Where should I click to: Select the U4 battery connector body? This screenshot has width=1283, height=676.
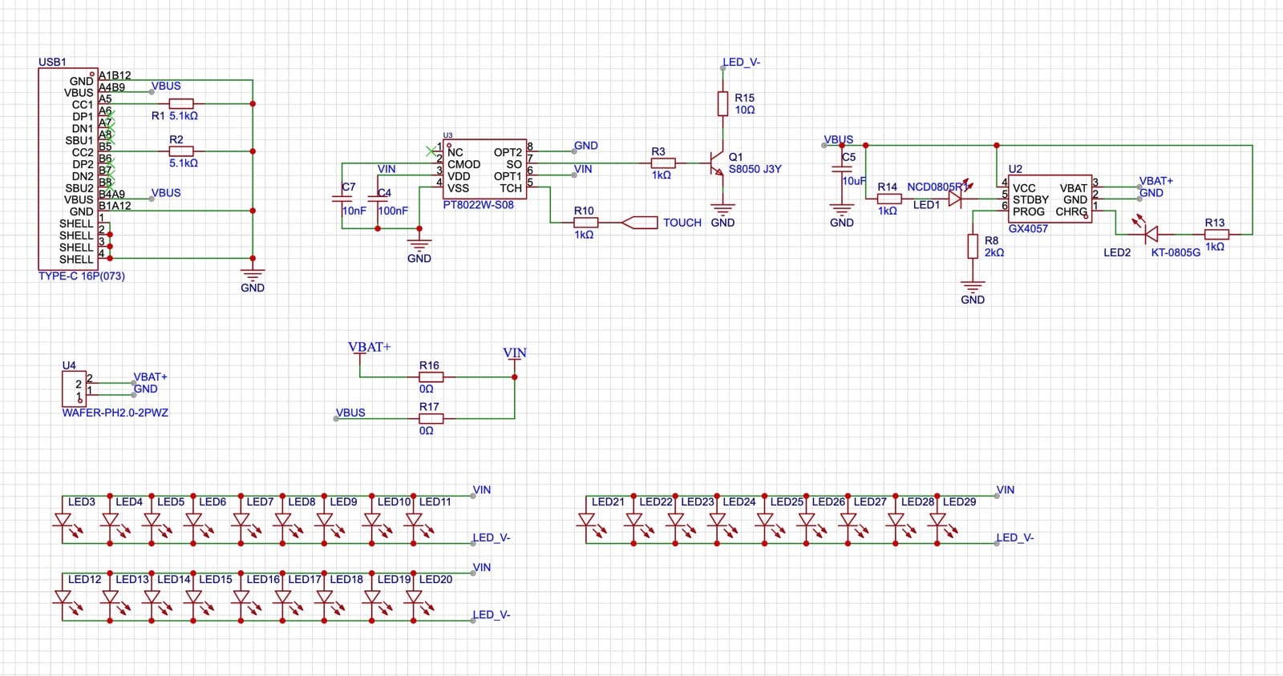click(74, 389)
